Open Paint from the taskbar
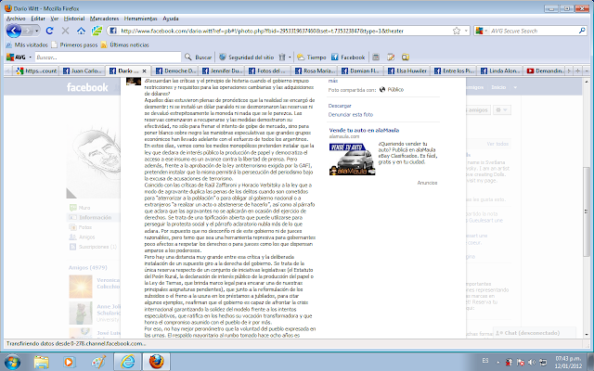Screen dimensions: 594x371 [x=99, y=362]
